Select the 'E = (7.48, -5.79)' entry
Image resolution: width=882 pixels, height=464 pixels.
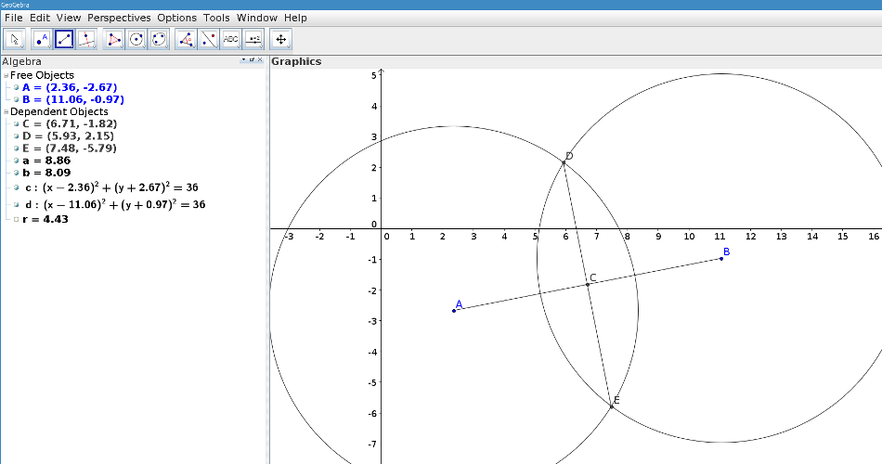(x=70, y=148)
